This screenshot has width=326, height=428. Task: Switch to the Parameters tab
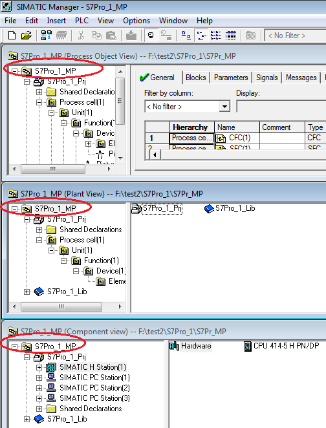[231, 78]
